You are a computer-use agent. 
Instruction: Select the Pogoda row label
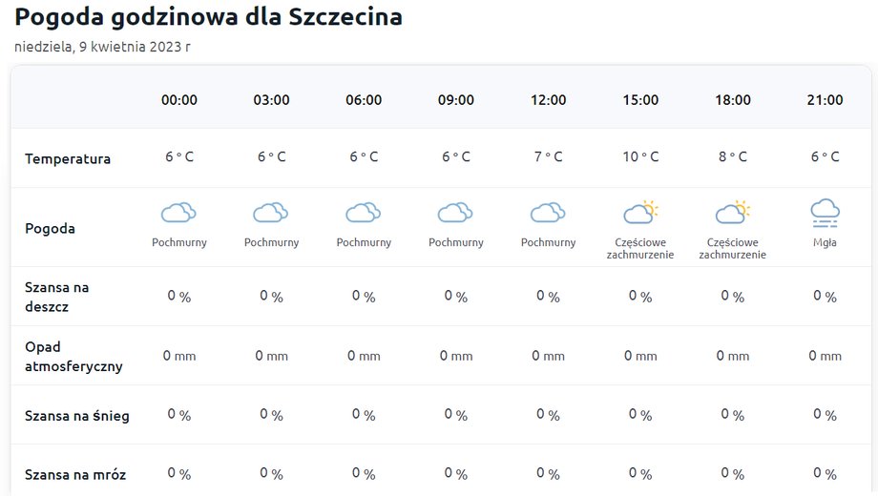coord(50,228)
